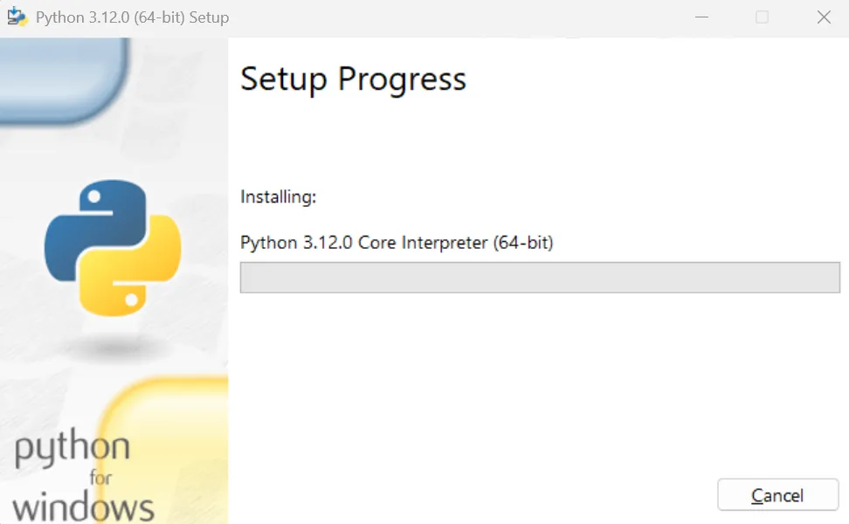Click the small "for" text in sidebar

100,479
